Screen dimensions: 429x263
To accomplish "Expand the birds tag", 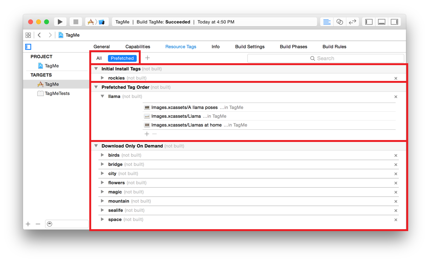I will 103,155.
